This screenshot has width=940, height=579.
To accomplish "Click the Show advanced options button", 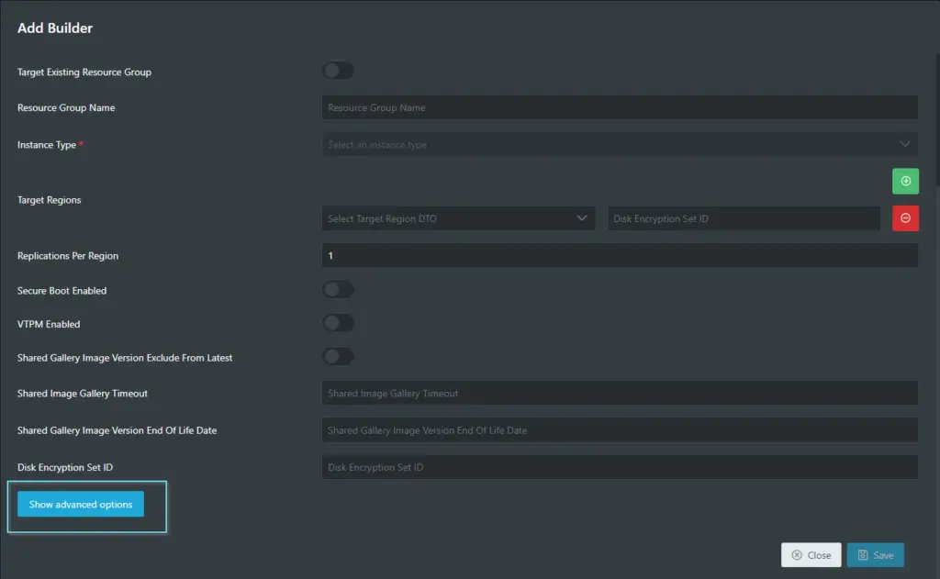I will click(81, 504).
